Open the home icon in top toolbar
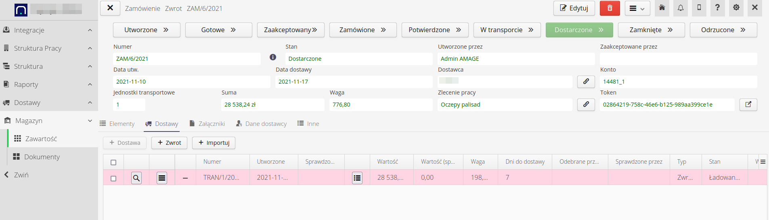Screen dimensions: 769x220 (662, 8)
